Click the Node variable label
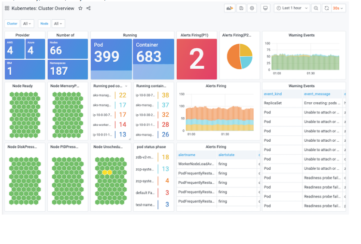Viewport: 361px width, 244px height. click(x=44, y=24)
